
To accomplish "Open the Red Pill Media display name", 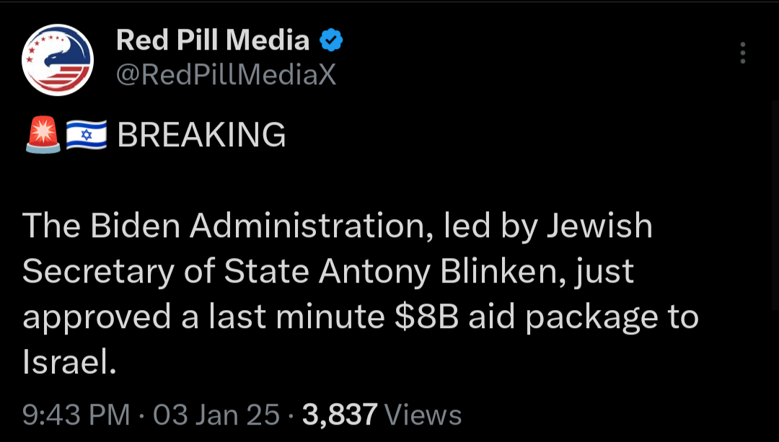I will 213,40.
